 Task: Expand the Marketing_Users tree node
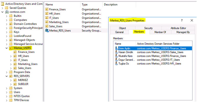(11, 64)
